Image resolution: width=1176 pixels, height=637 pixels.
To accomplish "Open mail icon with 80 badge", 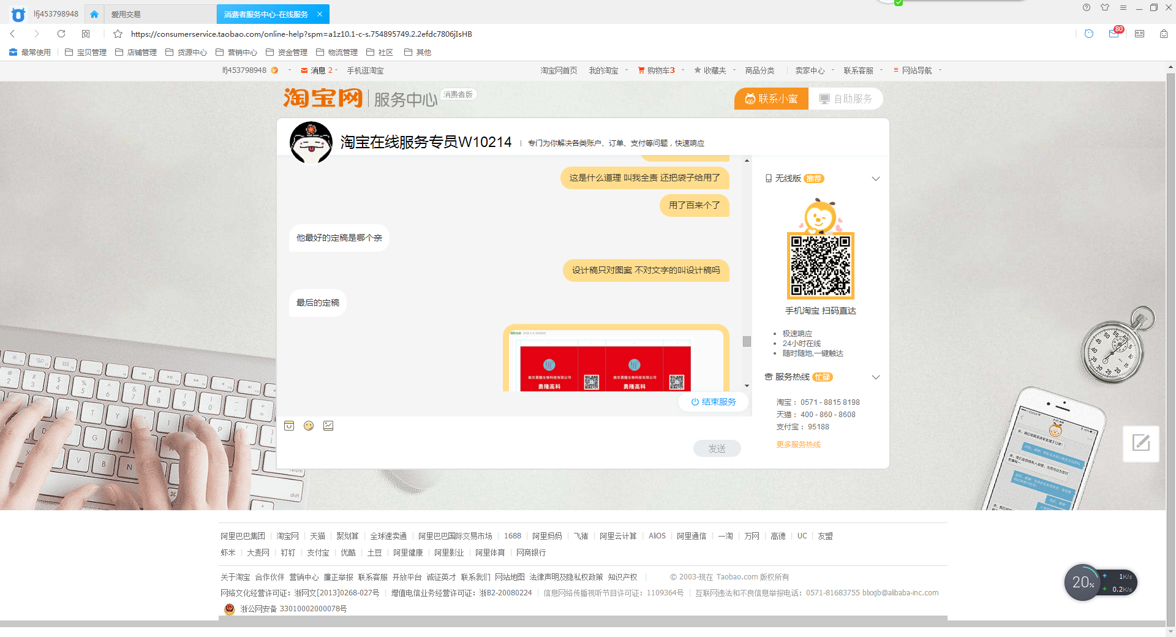I will (x=1114, y=34).
